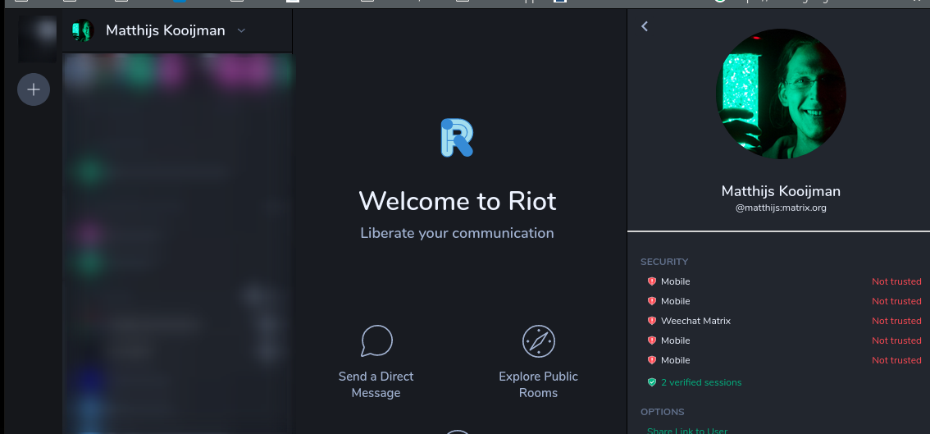Click the Share Link to User option

click(x=687, y=431)
